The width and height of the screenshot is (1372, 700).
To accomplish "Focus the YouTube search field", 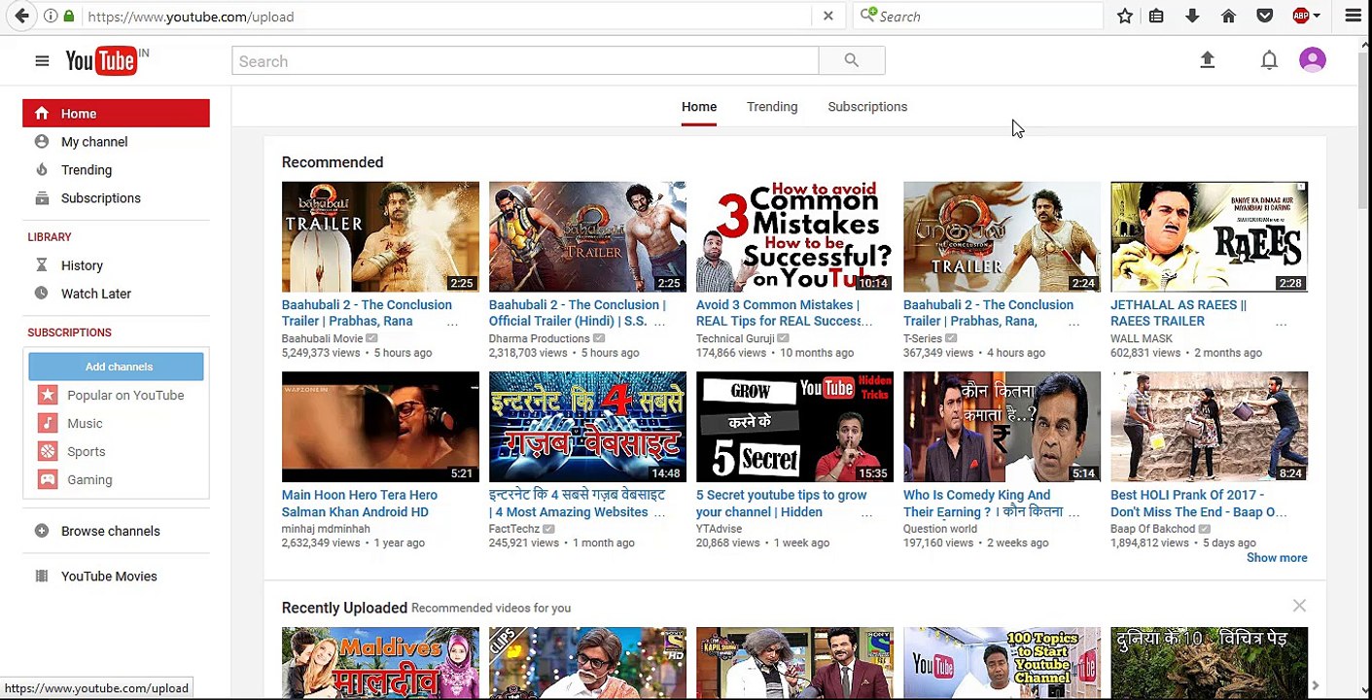I will tap(525, 61).
